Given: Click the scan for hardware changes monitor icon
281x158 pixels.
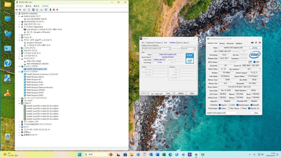Looking at the screenshot, I should [46, 10].
